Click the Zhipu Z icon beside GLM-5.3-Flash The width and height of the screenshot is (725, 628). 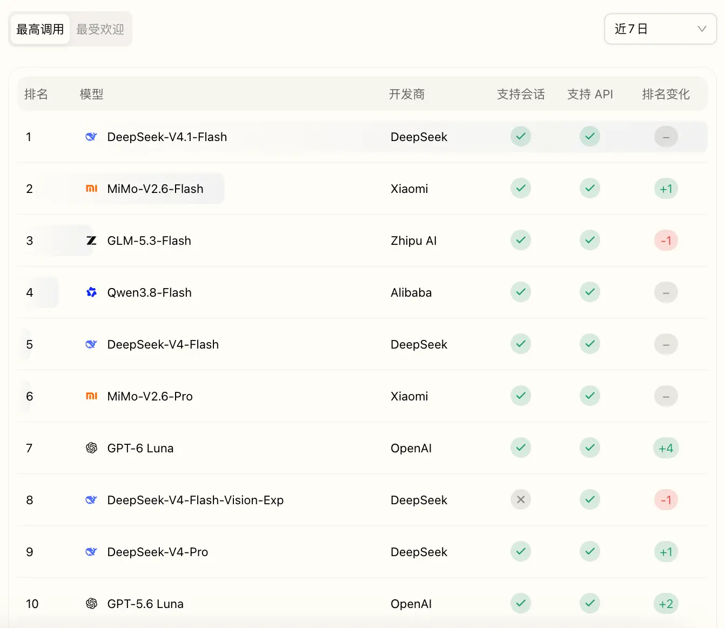(x=91, y=240)
